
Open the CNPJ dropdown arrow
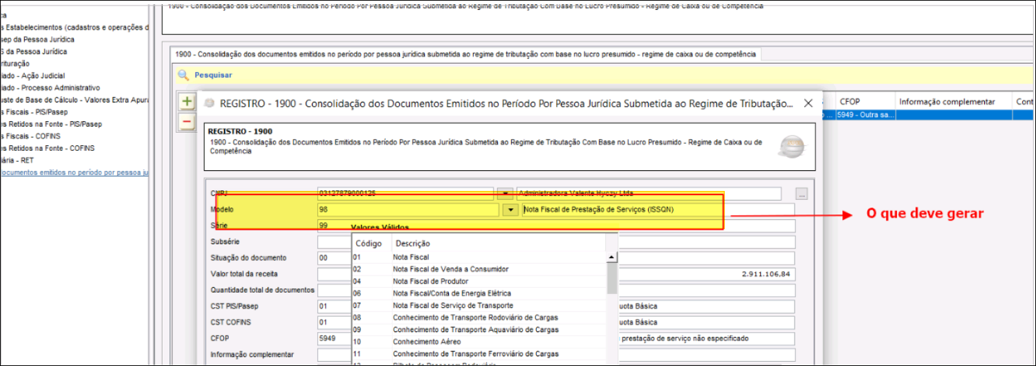506,194
